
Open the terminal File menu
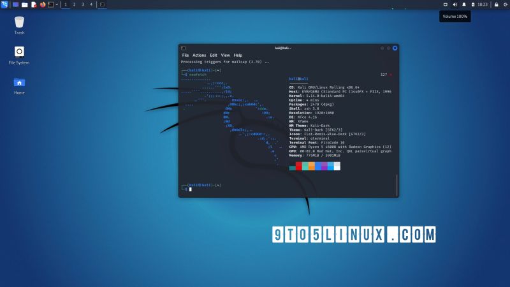(x=186, y=55)
